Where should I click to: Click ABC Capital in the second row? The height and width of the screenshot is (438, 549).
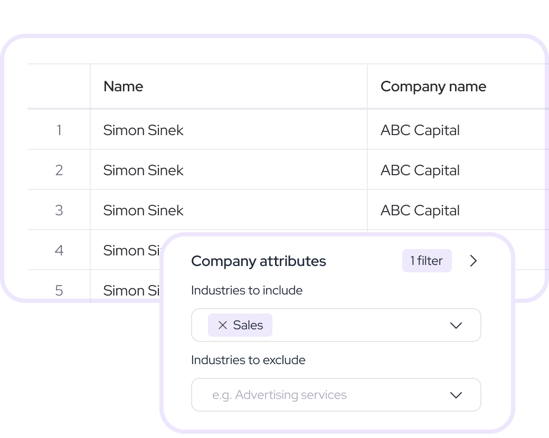420,170
